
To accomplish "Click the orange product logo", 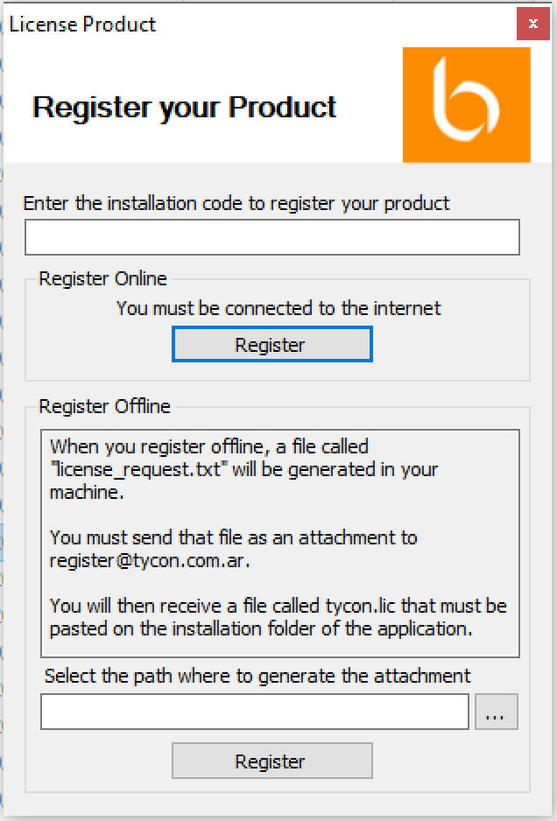I will [466, 105].
